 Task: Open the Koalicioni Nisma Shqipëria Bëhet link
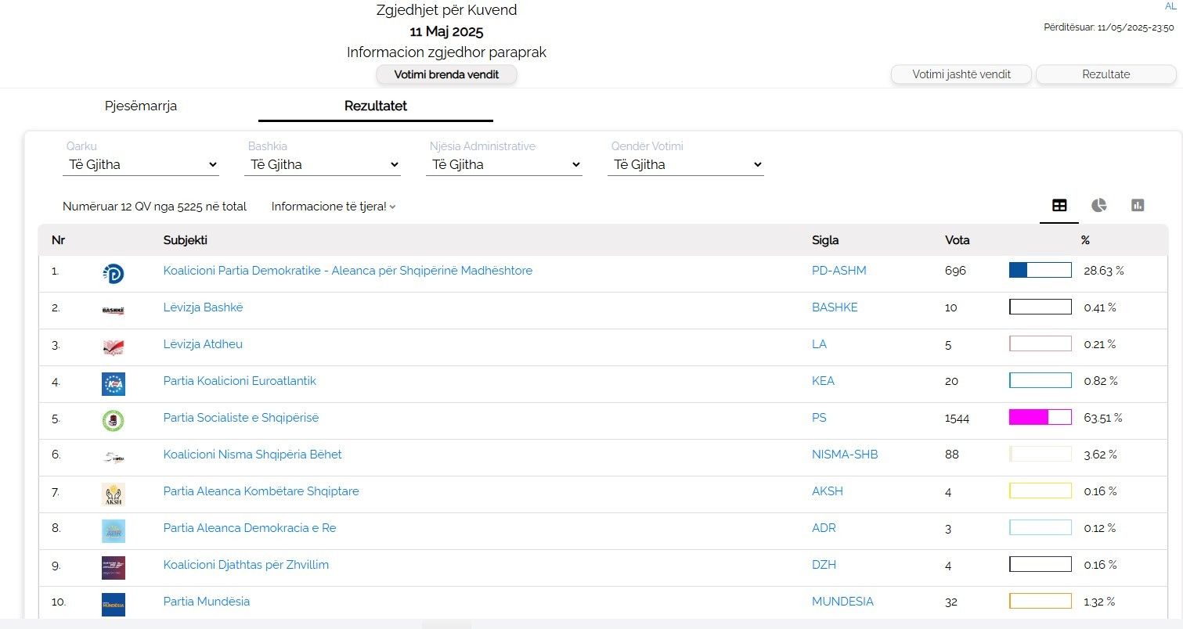point(252,455)
